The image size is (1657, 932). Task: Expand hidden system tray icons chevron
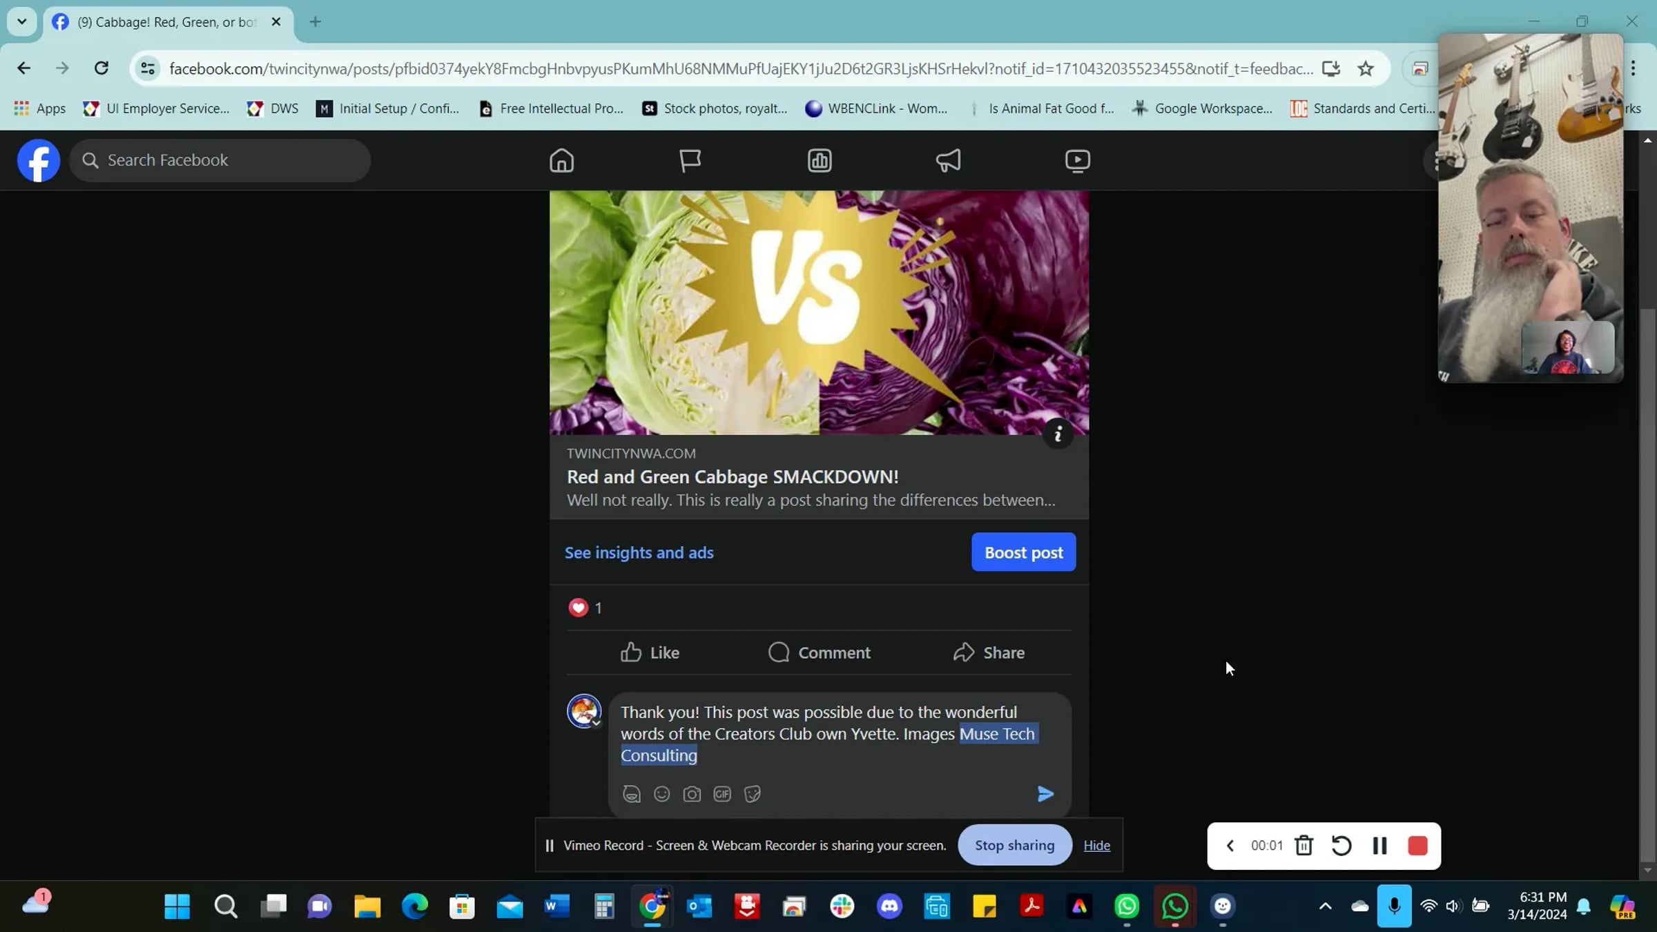(x=1325, y=906)
